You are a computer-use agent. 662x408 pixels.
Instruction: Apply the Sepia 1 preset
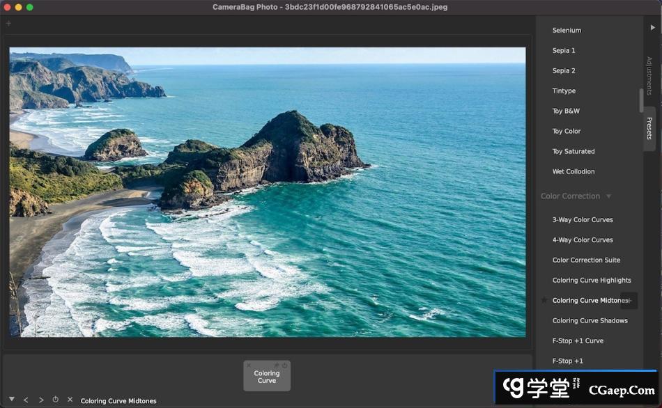[564, 50]
